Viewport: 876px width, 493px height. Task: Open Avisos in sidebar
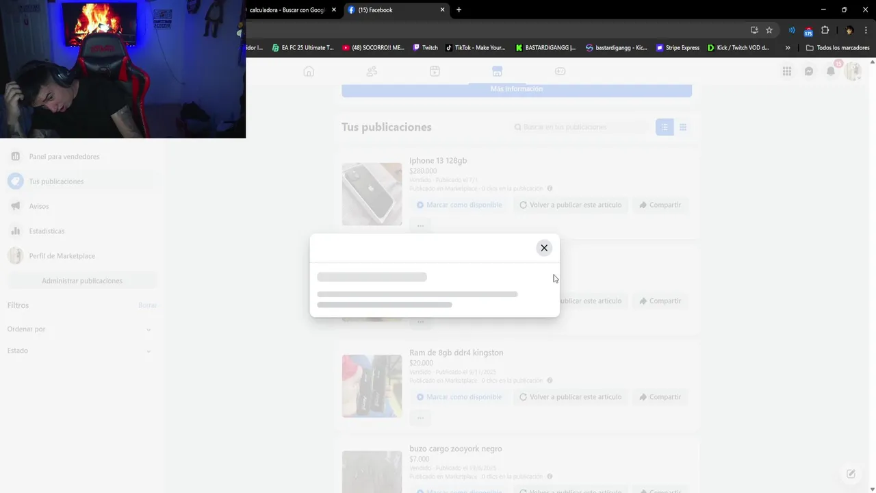pos(82,206)
